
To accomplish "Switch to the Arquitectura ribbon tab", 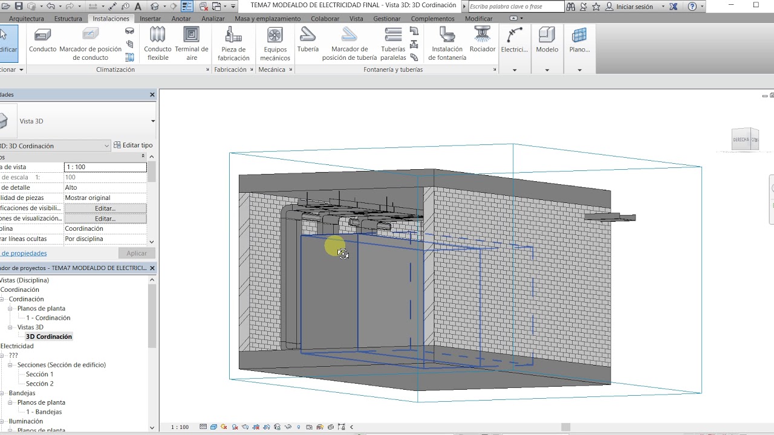I will [x=27, y=19].
